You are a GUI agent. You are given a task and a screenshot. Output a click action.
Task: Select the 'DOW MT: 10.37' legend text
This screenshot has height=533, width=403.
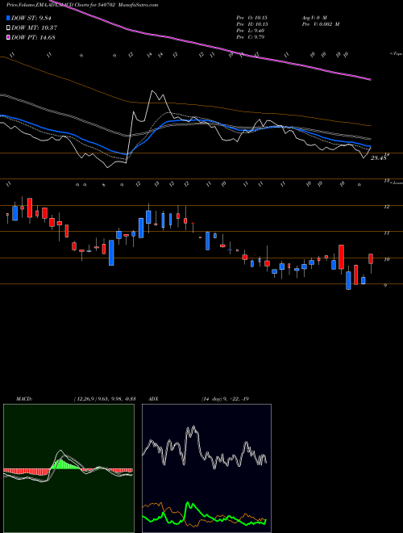click(x=35, y=27)
